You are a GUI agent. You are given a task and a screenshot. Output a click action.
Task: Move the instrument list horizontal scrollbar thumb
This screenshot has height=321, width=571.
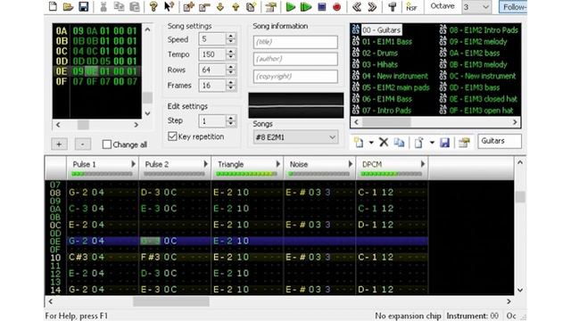[386, 122]
